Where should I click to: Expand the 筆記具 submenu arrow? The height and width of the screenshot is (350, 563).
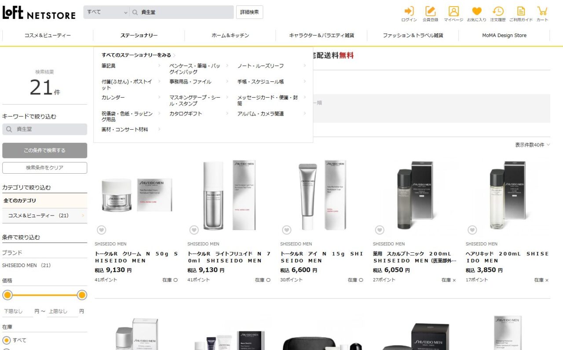coord(159,66)
